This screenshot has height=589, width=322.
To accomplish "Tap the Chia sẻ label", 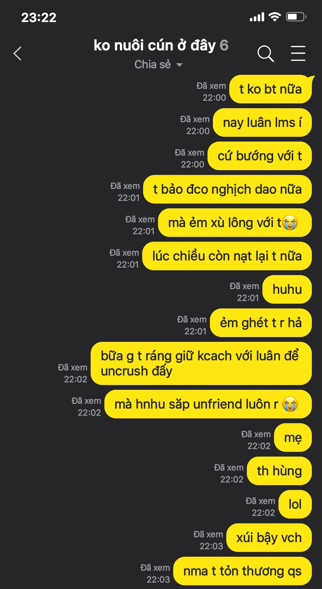I will coord(153,64).
